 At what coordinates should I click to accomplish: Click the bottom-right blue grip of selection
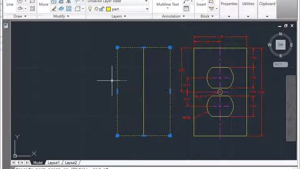170,136
